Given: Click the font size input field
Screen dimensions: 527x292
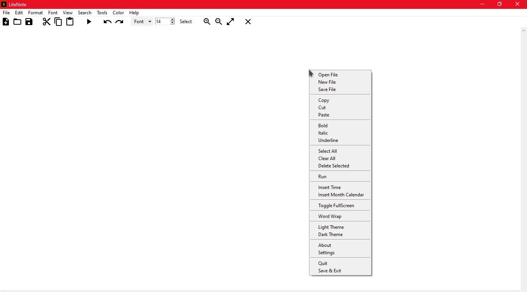Looking at the screenshot, I should pos(162,22).
